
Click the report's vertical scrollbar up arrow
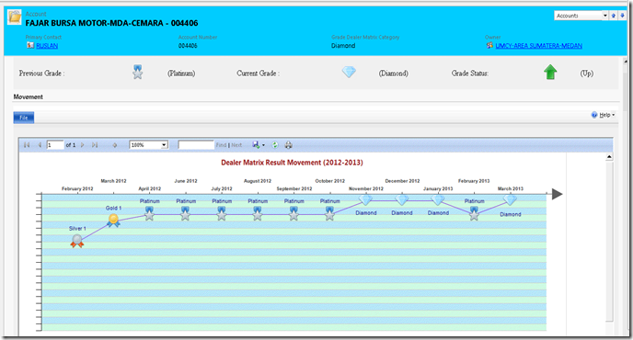(x=609, y=157)
